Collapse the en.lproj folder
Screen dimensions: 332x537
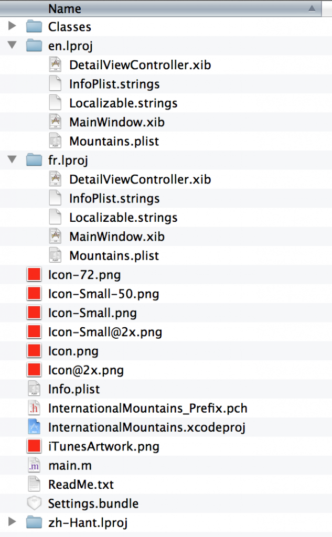[12, 45]
